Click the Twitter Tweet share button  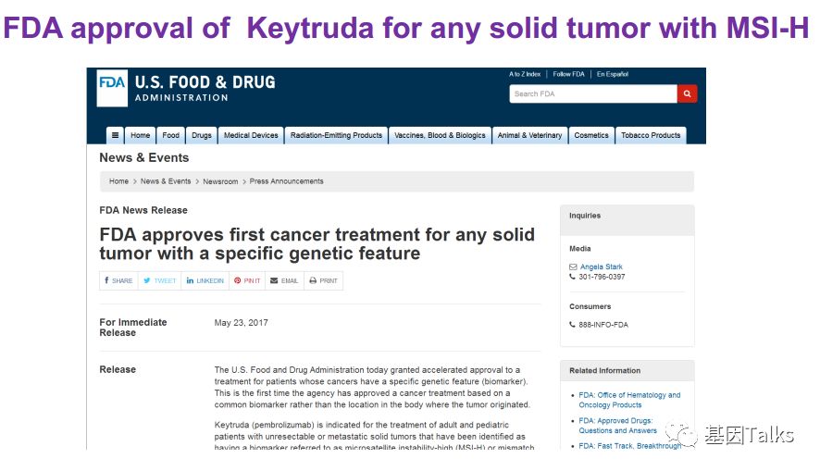click(x=159, y=280)
